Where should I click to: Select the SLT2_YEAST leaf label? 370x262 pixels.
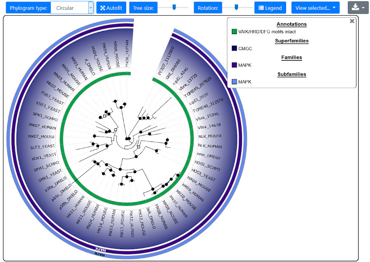(43, 146)
